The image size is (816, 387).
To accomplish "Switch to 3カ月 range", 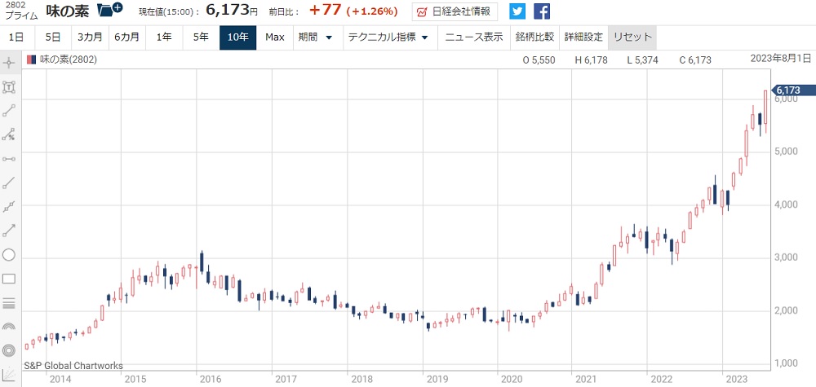I will pyautogui.click(x=90, y=37).
